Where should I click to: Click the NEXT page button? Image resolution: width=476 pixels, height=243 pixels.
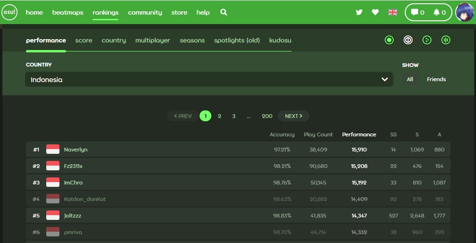293,116
